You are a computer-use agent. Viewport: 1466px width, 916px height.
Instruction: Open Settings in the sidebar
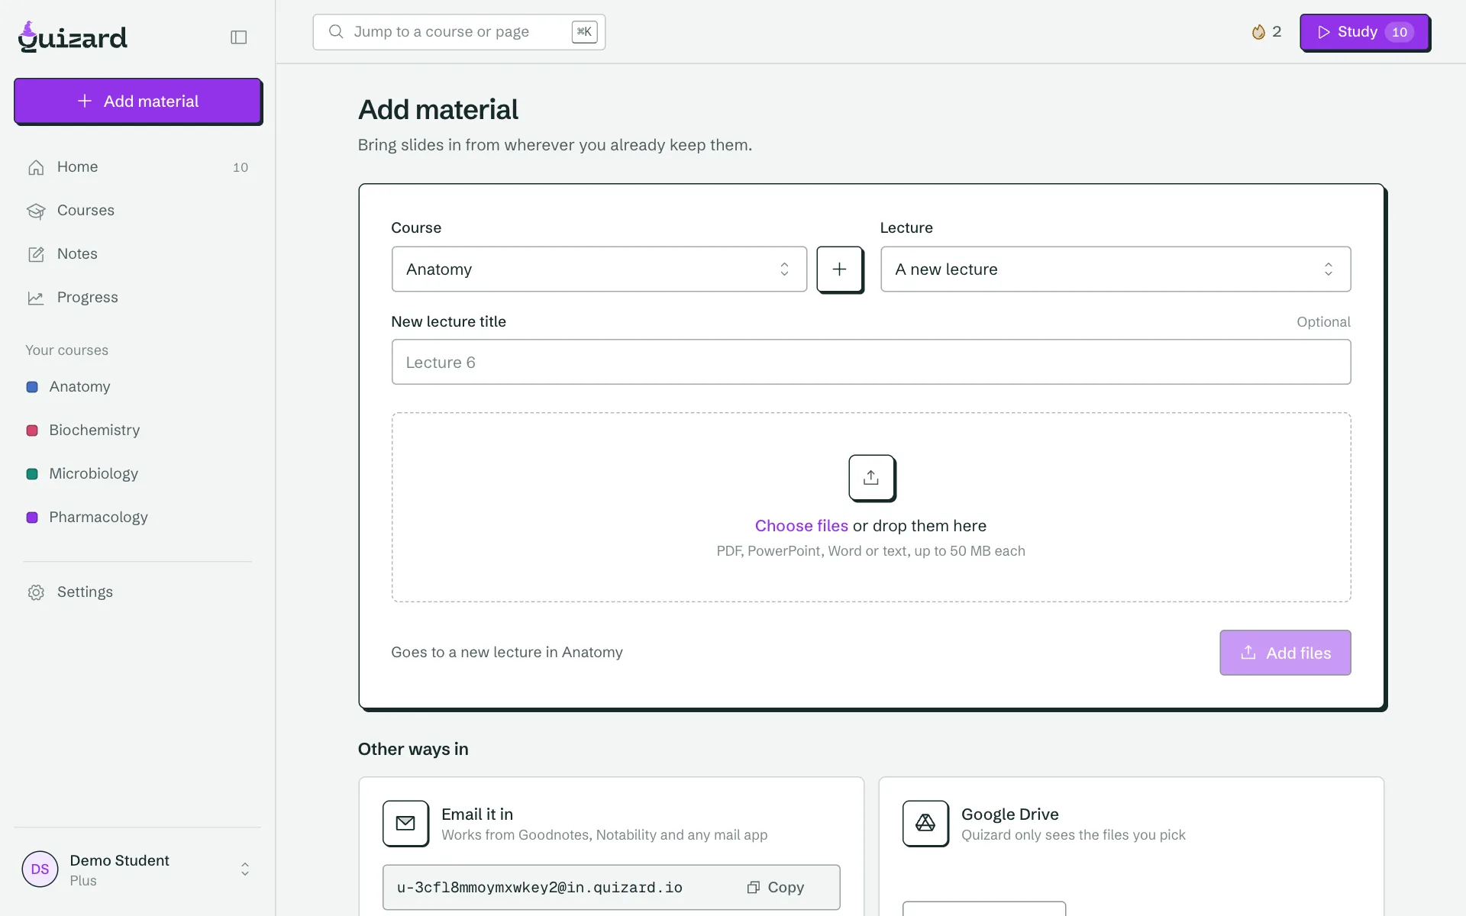pos(137,592)
